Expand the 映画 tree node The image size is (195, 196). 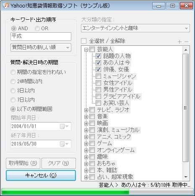tap(86, 123)
